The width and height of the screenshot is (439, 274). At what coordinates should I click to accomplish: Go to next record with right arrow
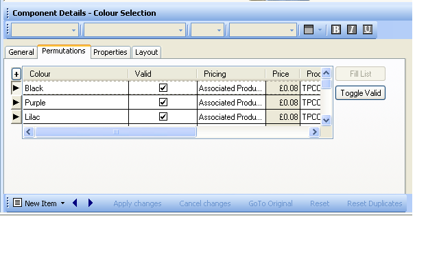pos(91,203)
